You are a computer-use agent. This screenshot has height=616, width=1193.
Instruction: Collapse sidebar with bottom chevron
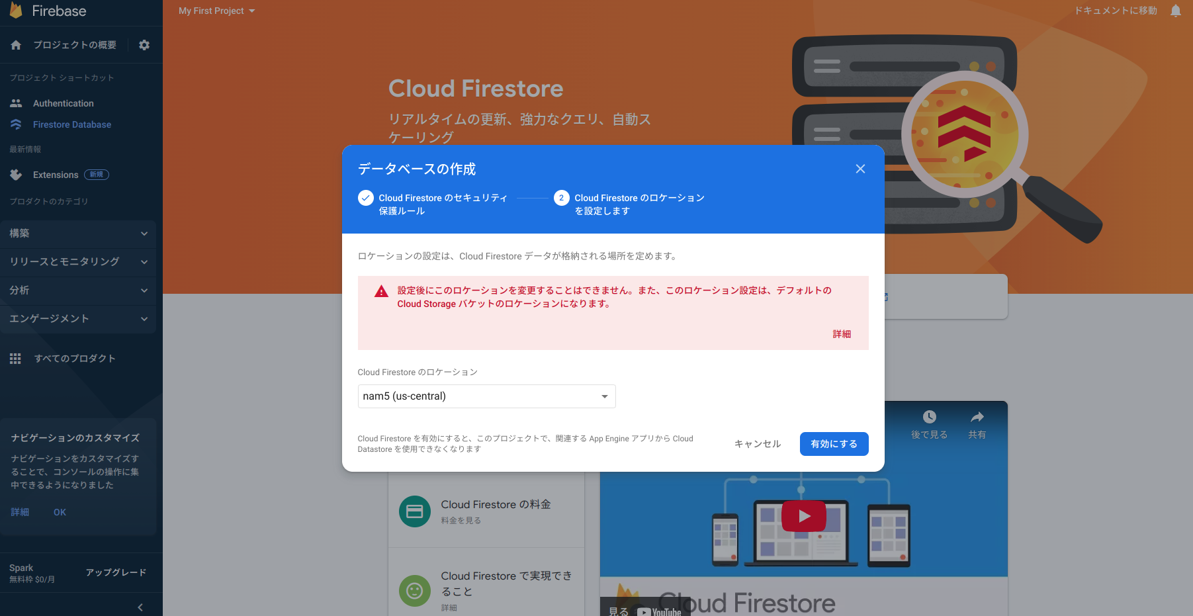140,607
